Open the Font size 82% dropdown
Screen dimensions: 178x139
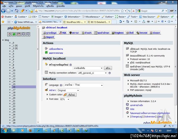point(65,99)
